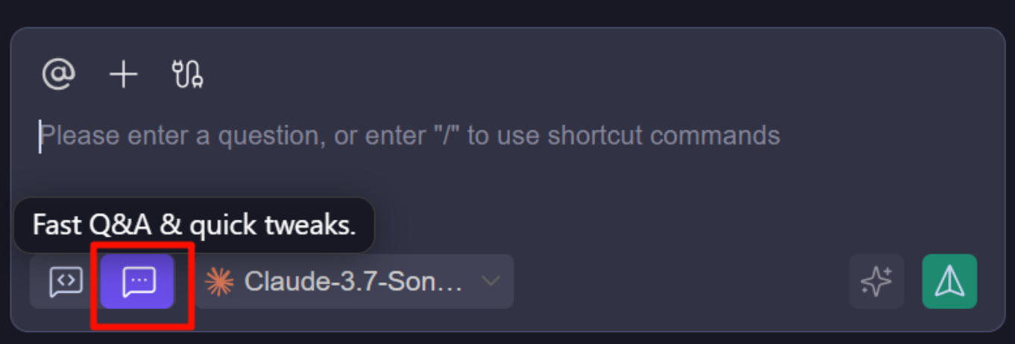Click the prompt optimize sparkle button
Image resolution: width=1015 pixels, height=344 pixels.
pos(876,281)
